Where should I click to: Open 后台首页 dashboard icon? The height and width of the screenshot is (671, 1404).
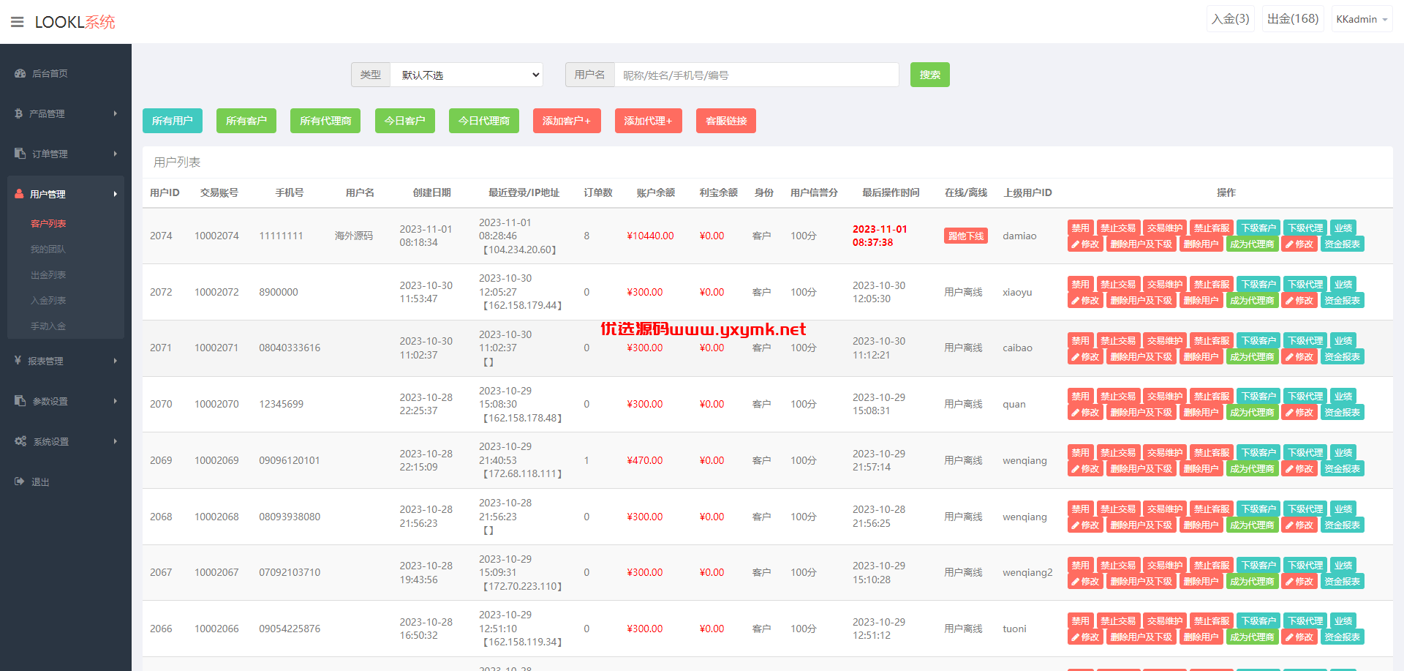click(x=20, y=73)
